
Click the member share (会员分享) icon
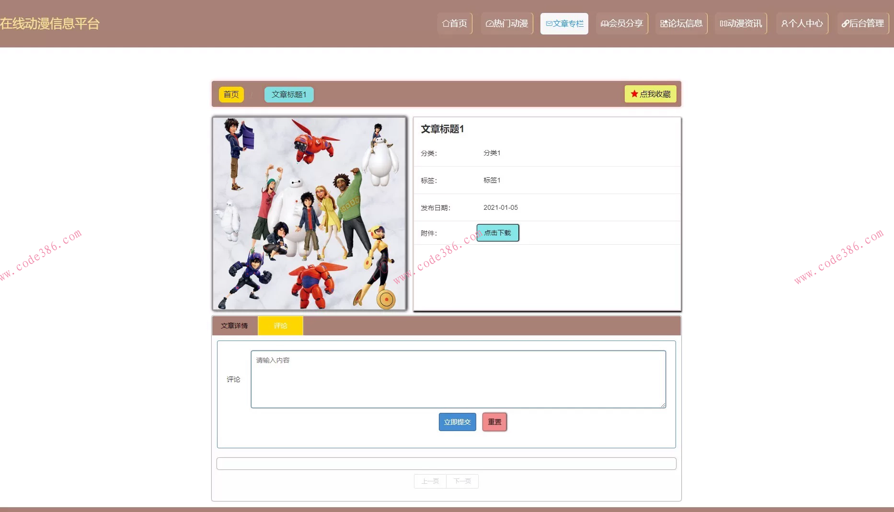tap(605, 23)
